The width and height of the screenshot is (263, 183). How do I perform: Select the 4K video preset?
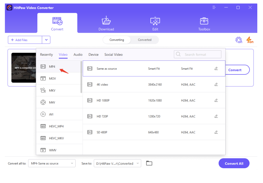click(154, 84)
